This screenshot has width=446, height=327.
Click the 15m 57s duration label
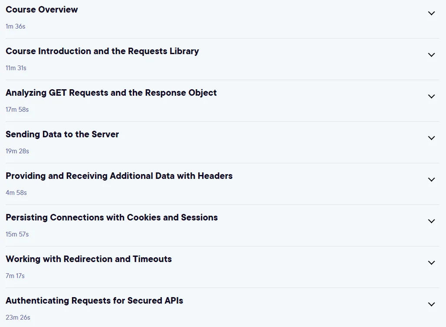(17, 234)
